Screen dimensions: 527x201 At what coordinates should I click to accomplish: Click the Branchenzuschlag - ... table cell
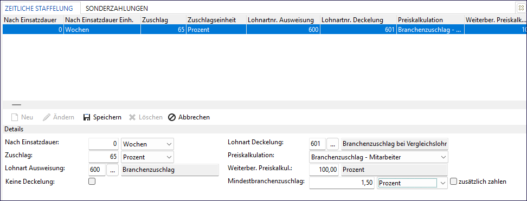(x=430, y=30)
